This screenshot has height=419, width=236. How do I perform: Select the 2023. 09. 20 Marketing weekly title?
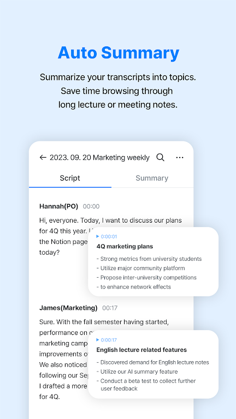(99, 157)
